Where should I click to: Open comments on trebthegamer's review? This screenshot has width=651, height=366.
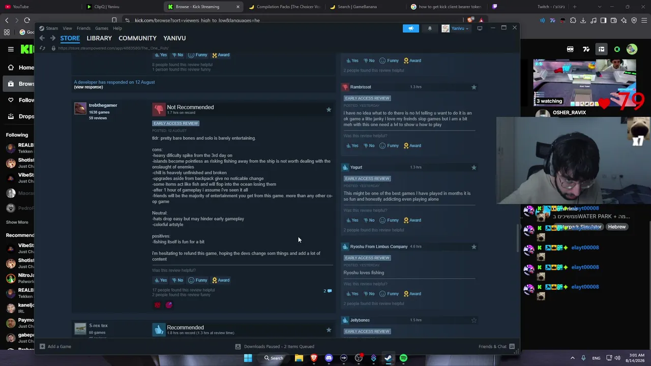click(328, 291)
